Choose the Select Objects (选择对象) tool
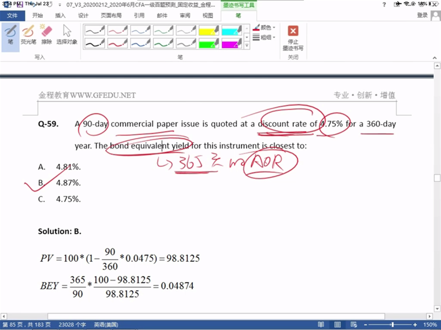441x330 pixels. coord(67,35)
